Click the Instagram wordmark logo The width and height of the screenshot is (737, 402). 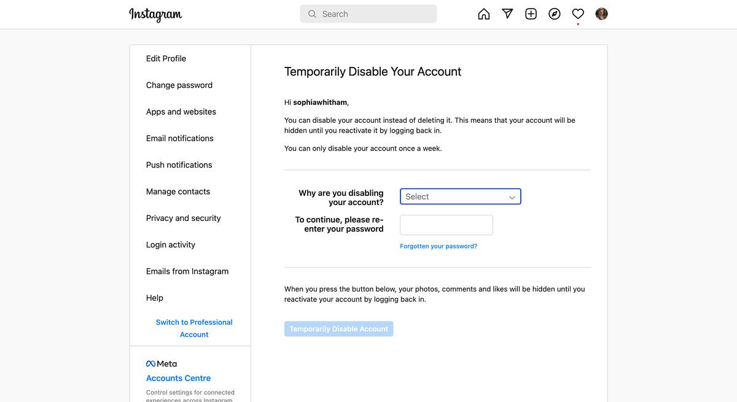(155, 14)
